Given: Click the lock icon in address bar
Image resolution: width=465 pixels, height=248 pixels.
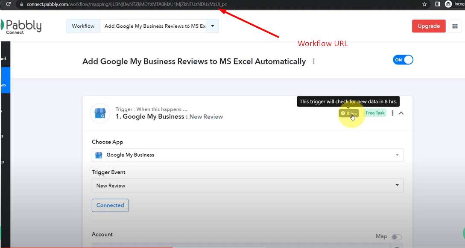Looking at the screenshot, I should 21,4.
